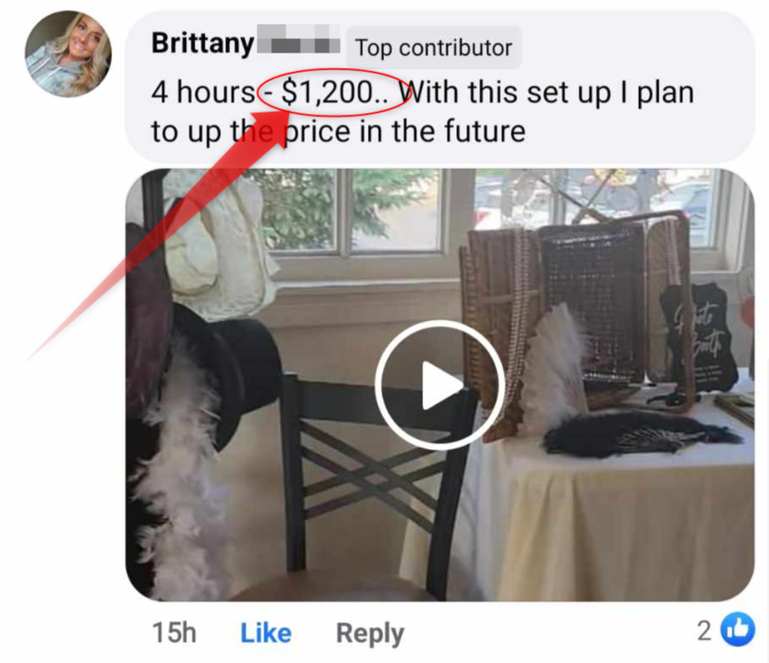Play the video in Brittany's comment
This screenshot has width=769, height=663.
pos(439,385)
